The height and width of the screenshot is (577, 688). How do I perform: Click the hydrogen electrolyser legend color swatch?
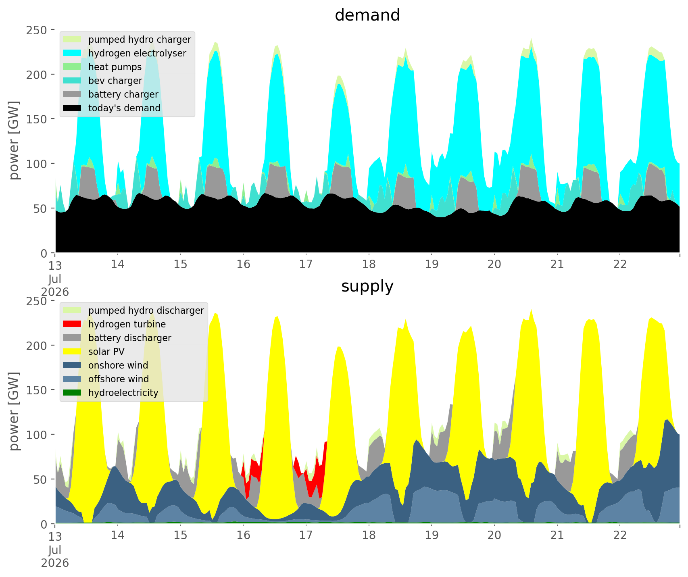coord(73,53)
